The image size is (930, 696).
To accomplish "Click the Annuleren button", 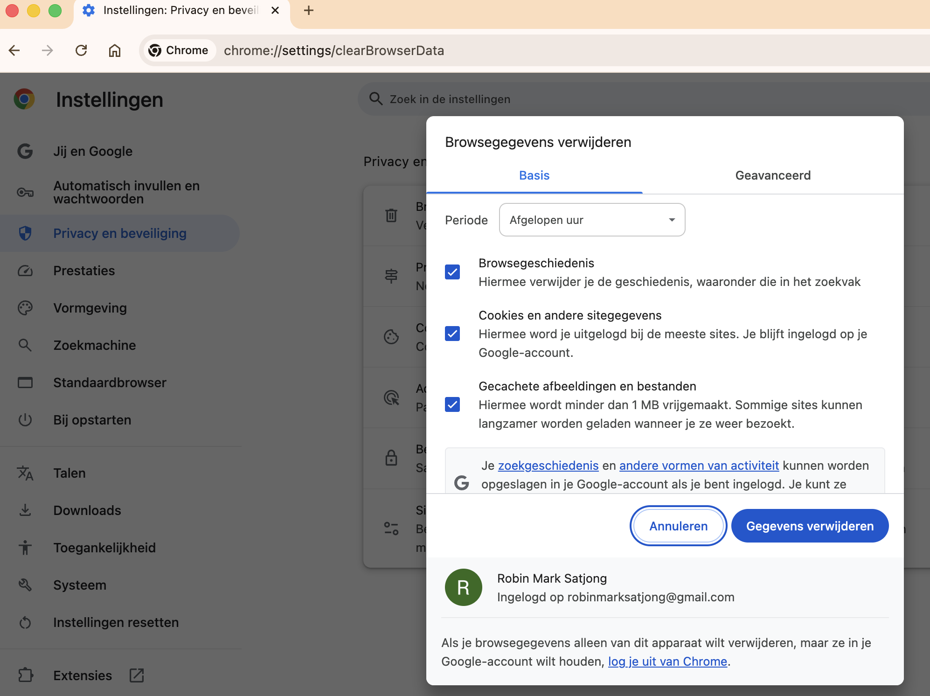I will (678, 526).
